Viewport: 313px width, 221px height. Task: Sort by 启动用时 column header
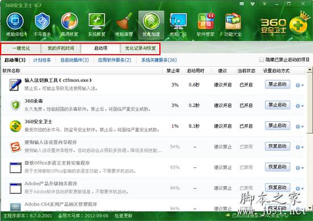pyautogui.click(x=196, y=71)
